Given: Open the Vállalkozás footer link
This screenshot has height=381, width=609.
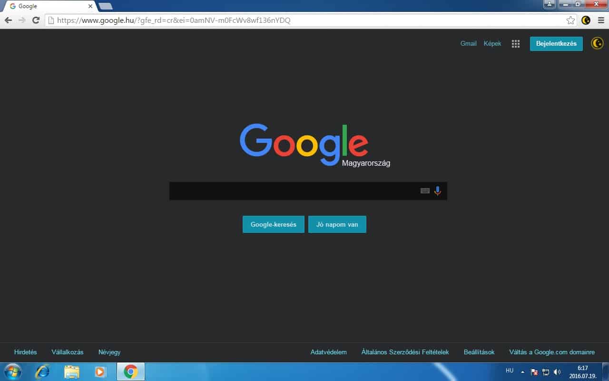Looking at the screenshot, I should click(68, 352).
